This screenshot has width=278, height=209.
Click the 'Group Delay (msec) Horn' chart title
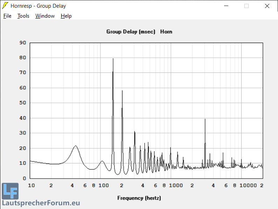[x=139, y=32]
